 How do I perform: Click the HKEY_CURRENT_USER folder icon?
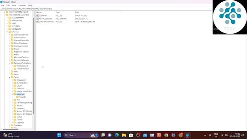pyautogui.click(x=7, y=12)
